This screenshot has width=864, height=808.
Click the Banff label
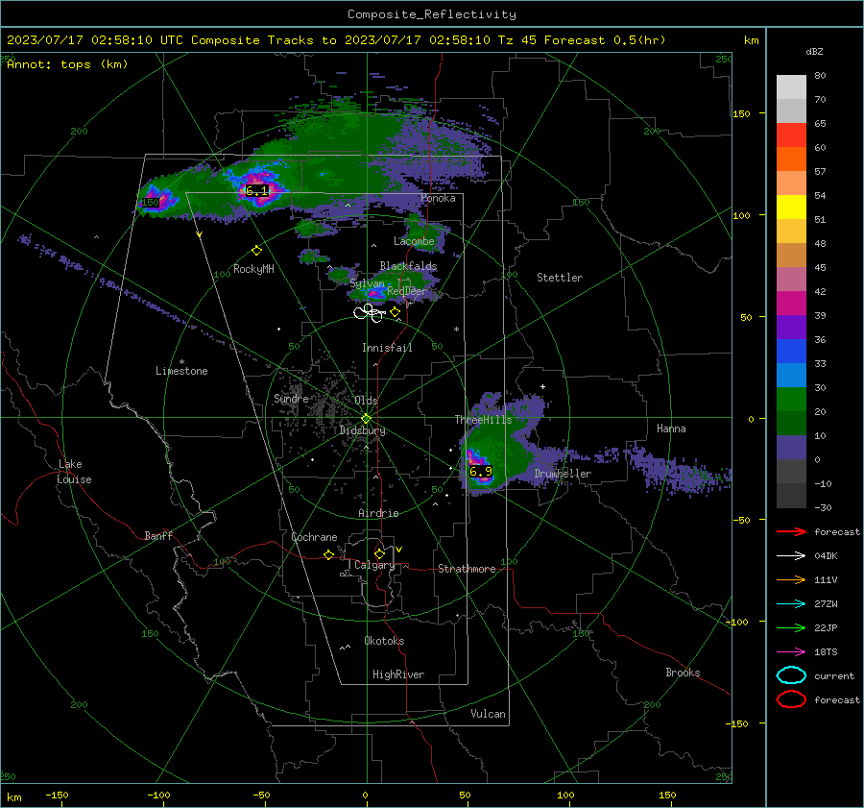(x=158, y=535)
